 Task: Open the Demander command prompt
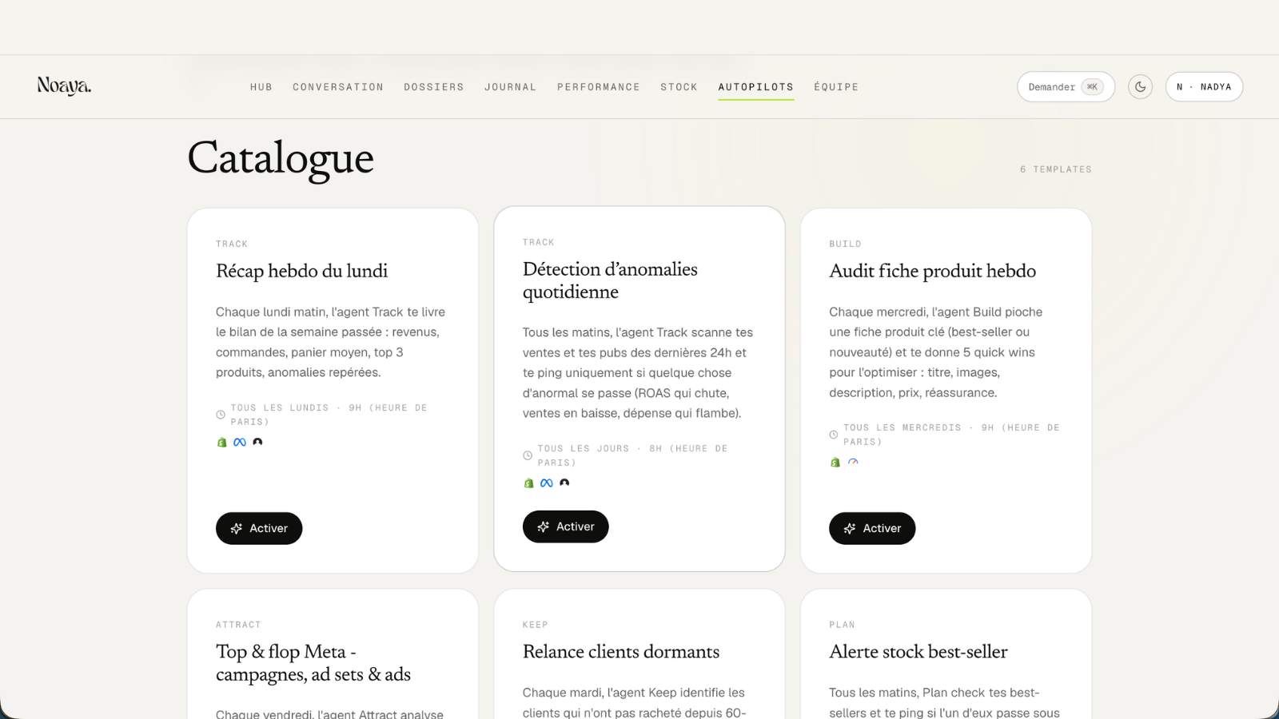1066,87
